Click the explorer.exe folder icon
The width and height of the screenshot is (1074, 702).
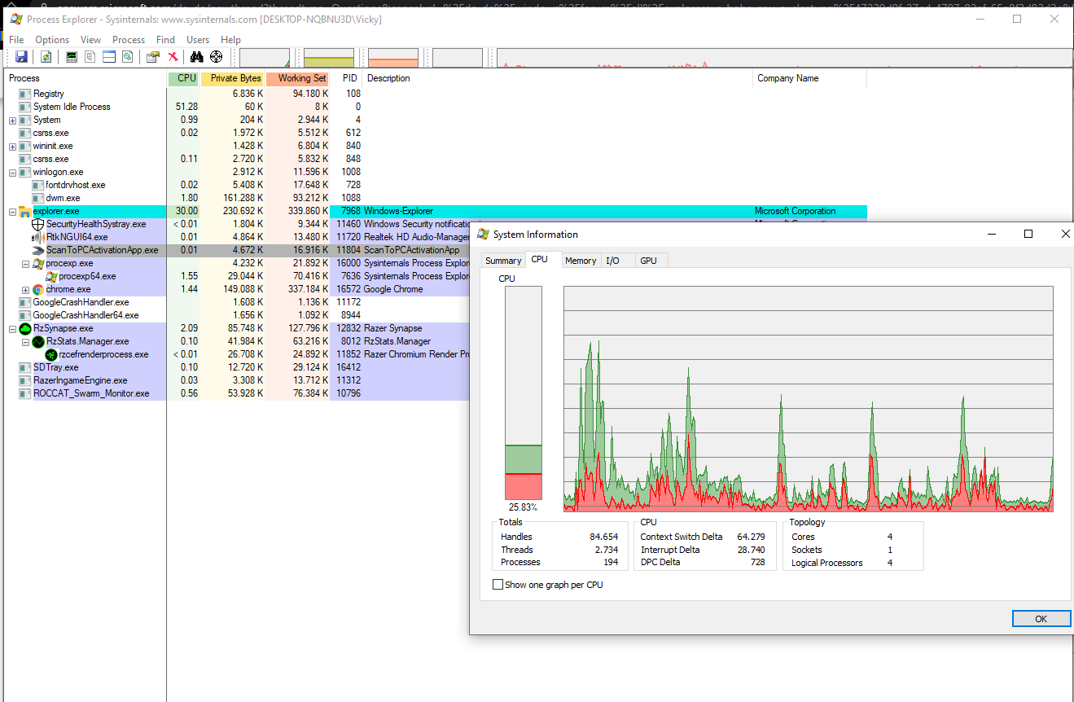point(24,211)
